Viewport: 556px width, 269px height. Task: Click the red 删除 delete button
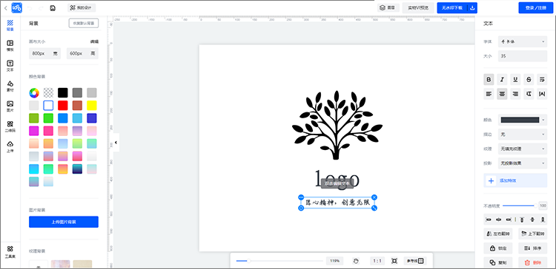[x=532, y=262]
